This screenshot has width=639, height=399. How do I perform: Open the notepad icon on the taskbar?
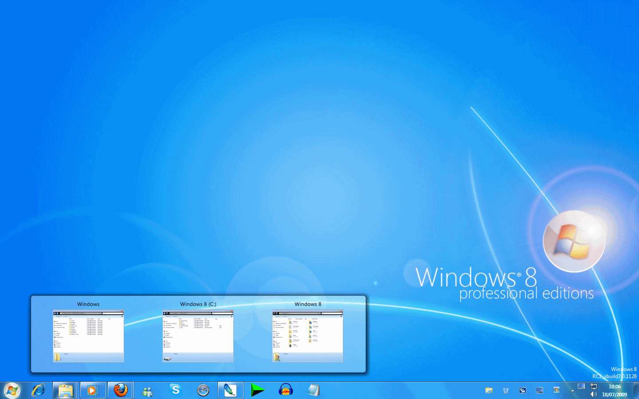click(313, 390)
